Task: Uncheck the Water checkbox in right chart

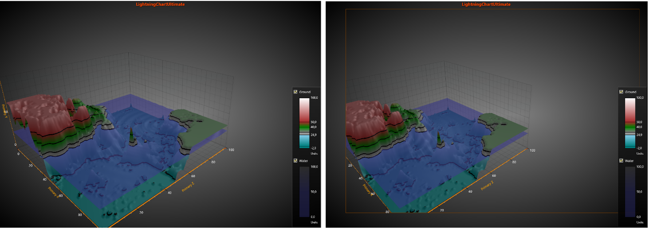Action: 621,161
